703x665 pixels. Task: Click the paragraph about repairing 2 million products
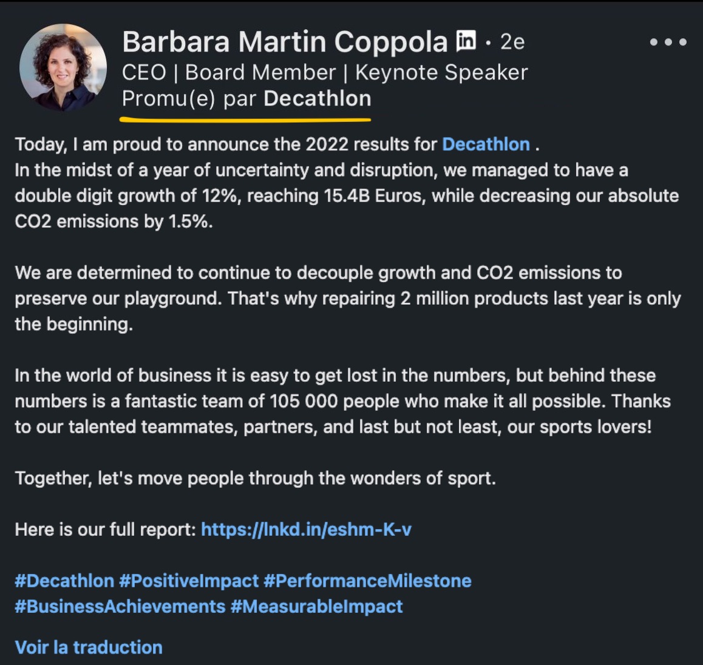click(347, 299)
